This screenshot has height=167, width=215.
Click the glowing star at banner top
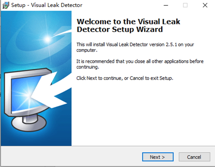49,38
